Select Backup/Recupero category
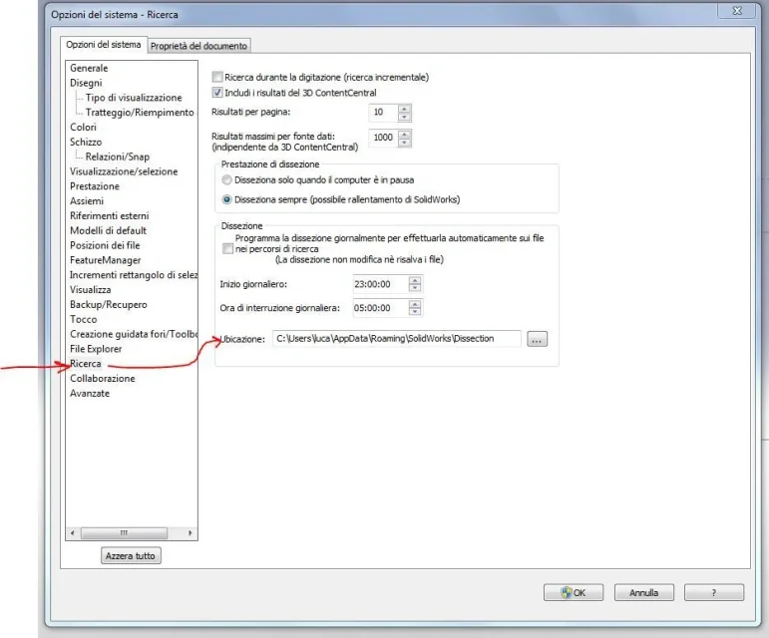This screenshot has width=769, height=638. point(109,304)
